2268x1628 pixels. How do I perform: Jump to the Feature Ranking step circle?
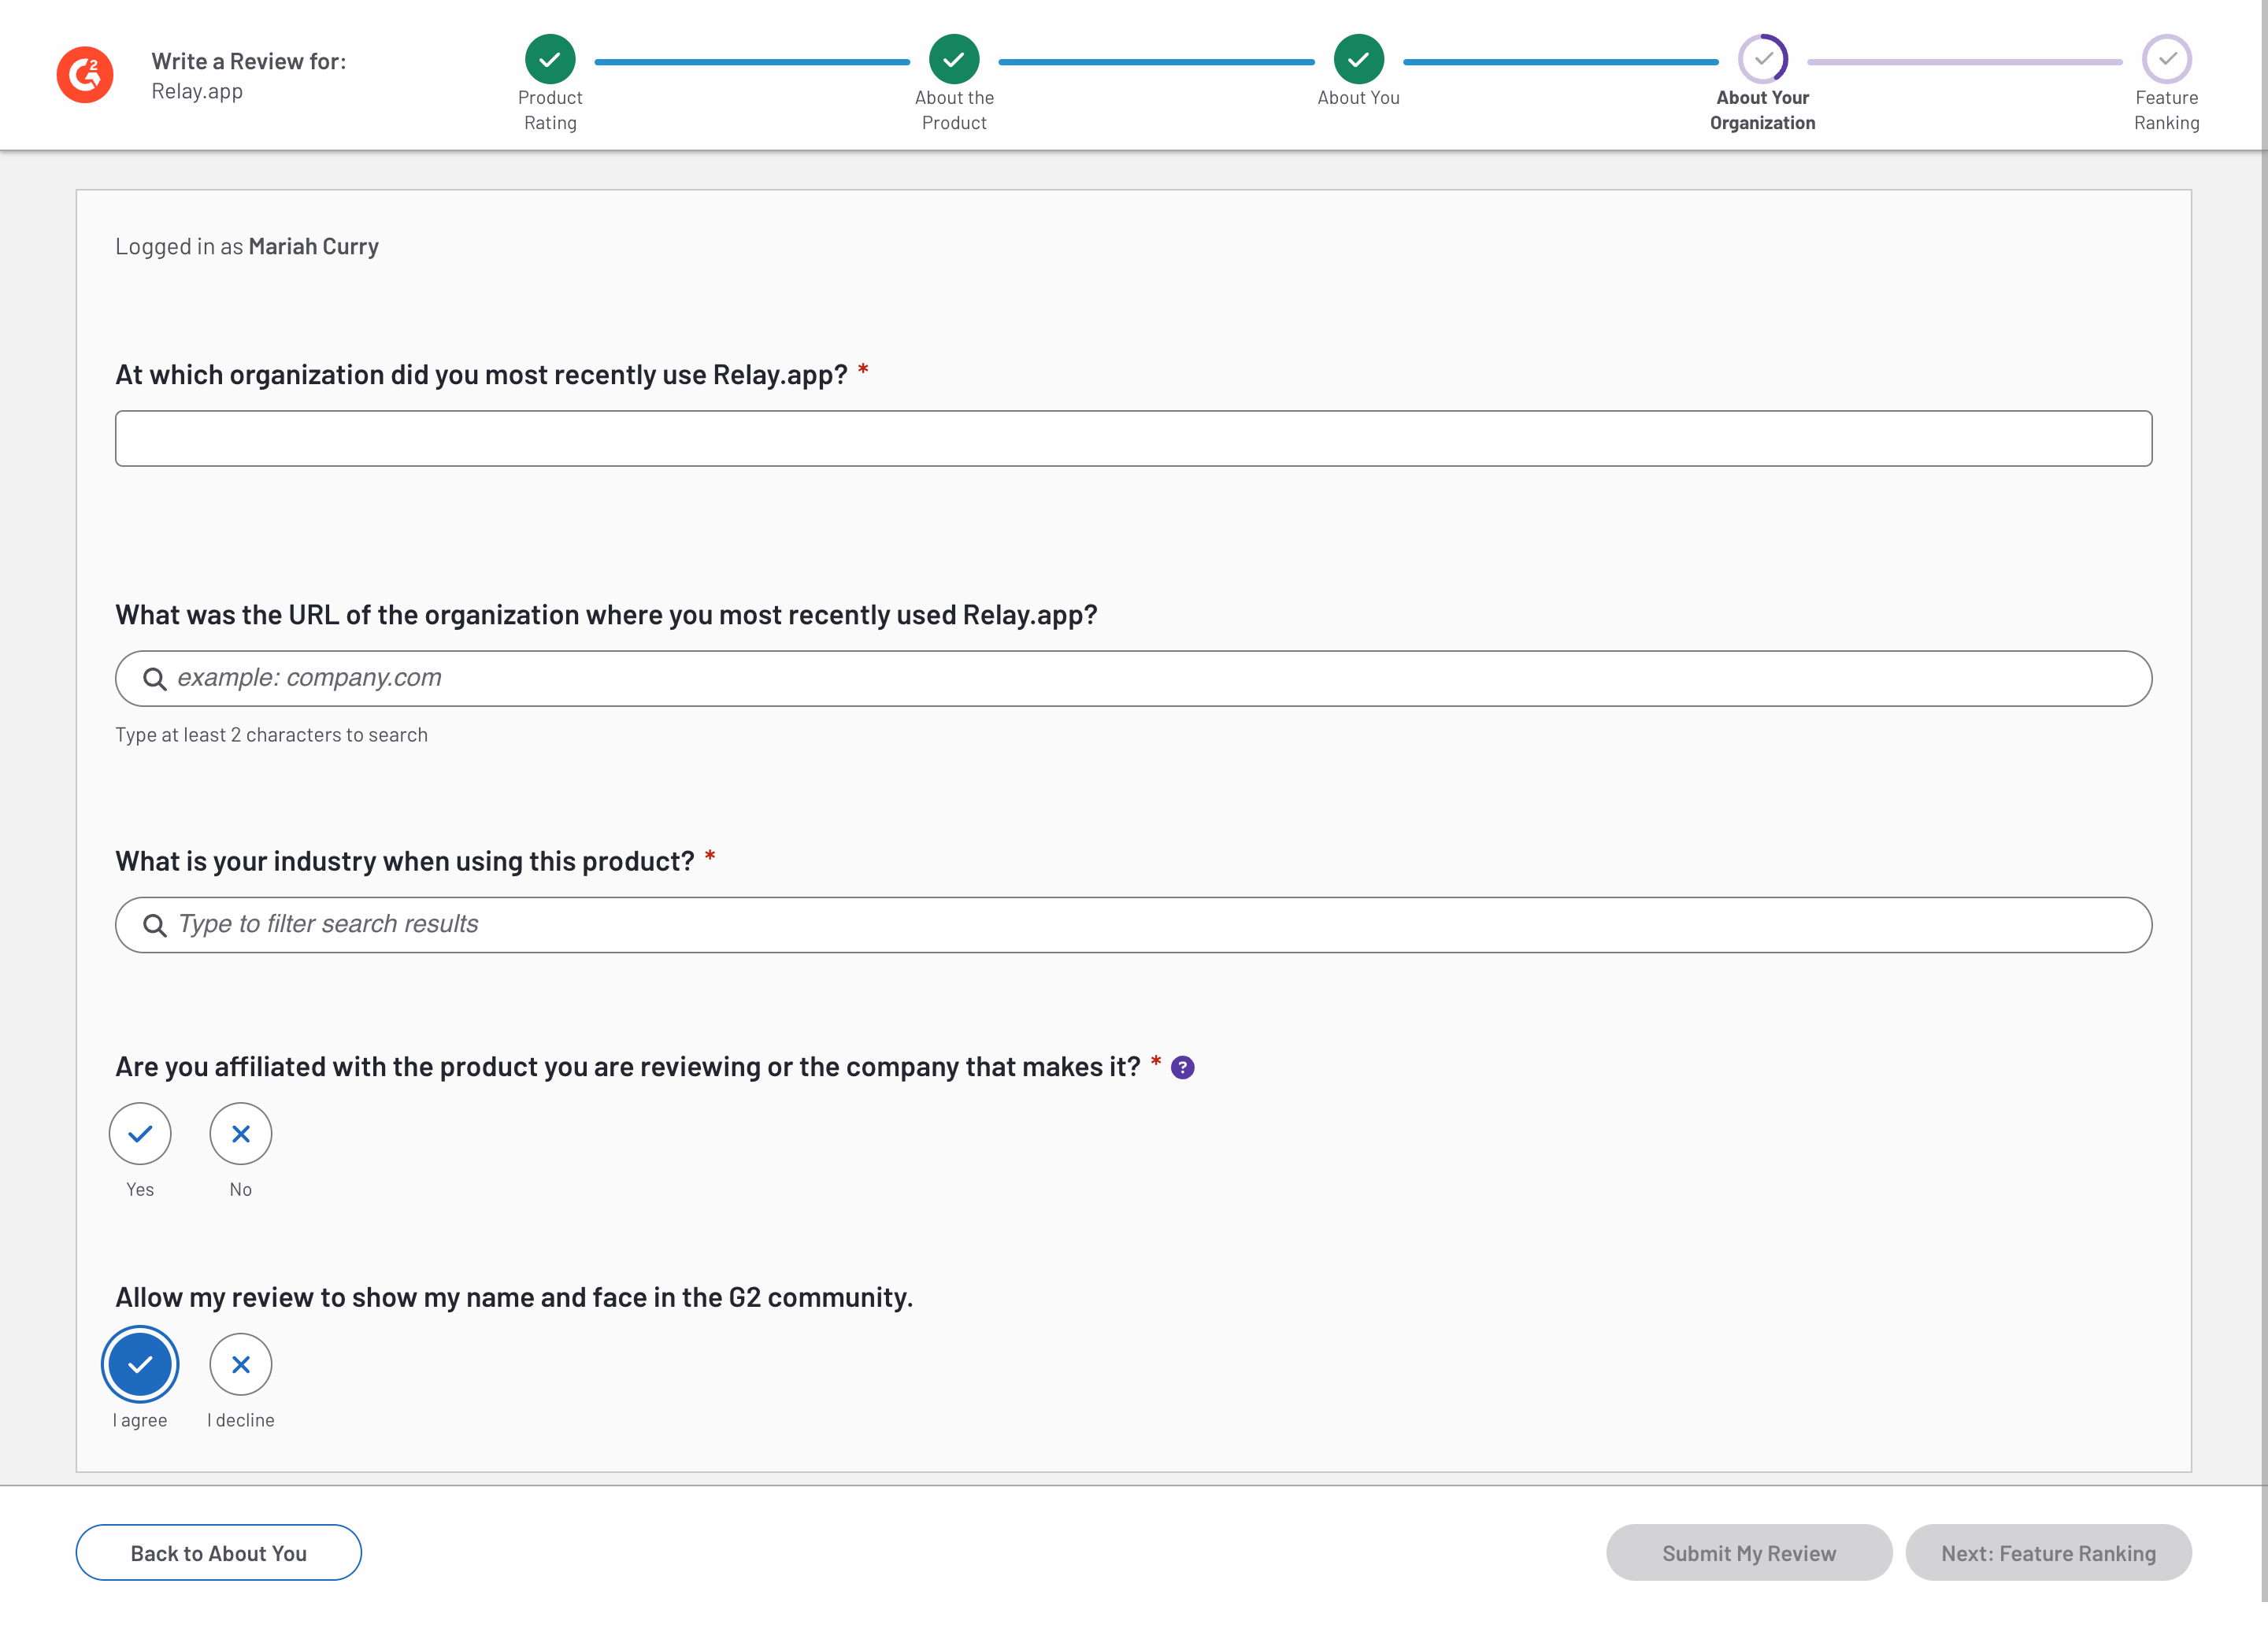click(x=2166, y=59)
